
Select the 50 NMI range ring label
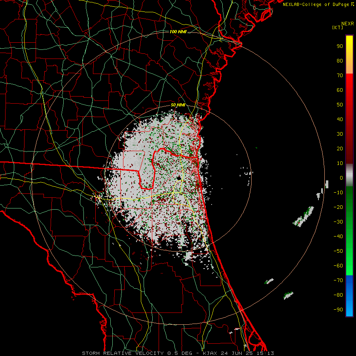coord(178,105)
